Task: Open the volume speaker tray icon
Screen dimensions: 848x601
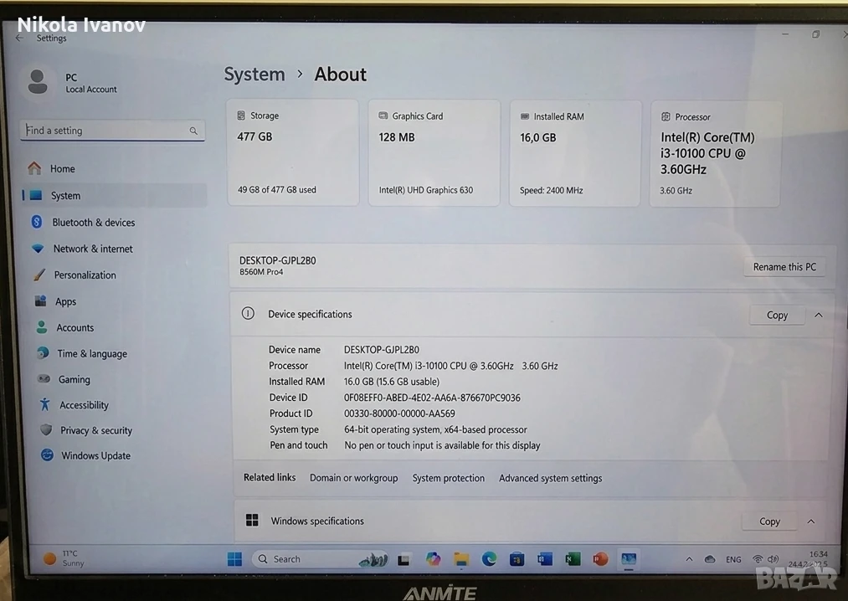Action: tap(773, 559)
